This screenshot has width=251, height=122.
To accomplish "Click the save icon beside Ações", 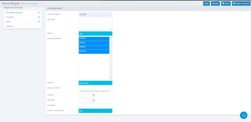I will pyautogui.click(x=39, y=22).
